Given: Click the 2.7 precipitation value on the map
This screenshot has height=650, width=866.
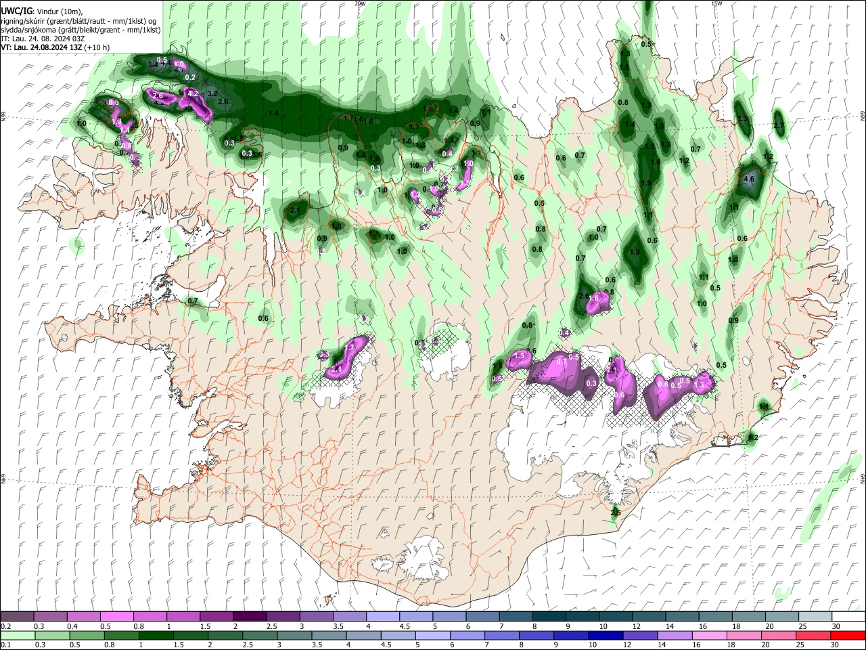Looking at the screenshot, I should click(779, 125).
